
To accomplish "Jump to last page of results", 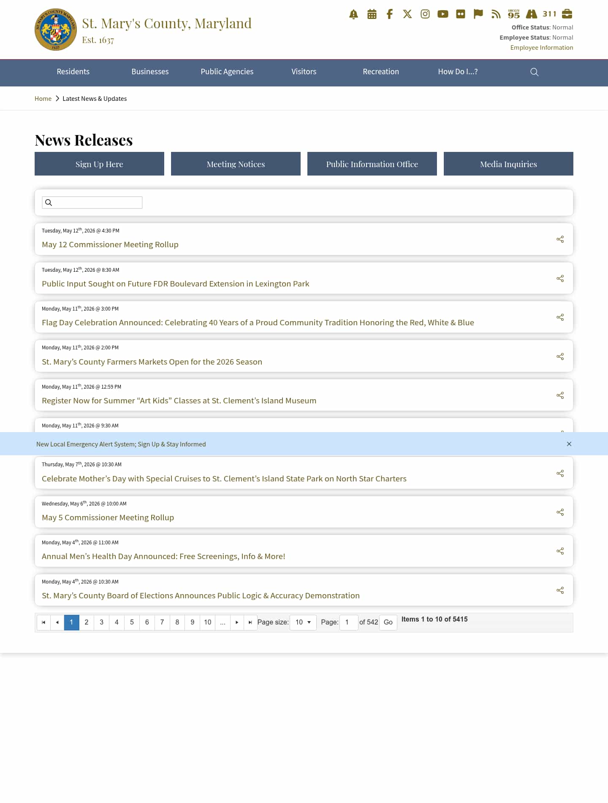I will [250, 622].
